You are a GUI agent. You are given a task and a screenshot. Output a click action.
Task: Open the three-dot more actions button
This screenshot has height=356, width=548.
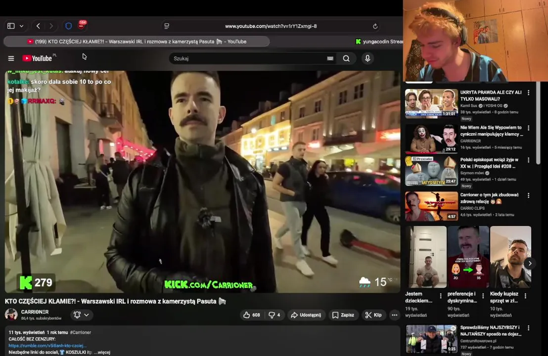pyautogui.click(x=395, y=315)
